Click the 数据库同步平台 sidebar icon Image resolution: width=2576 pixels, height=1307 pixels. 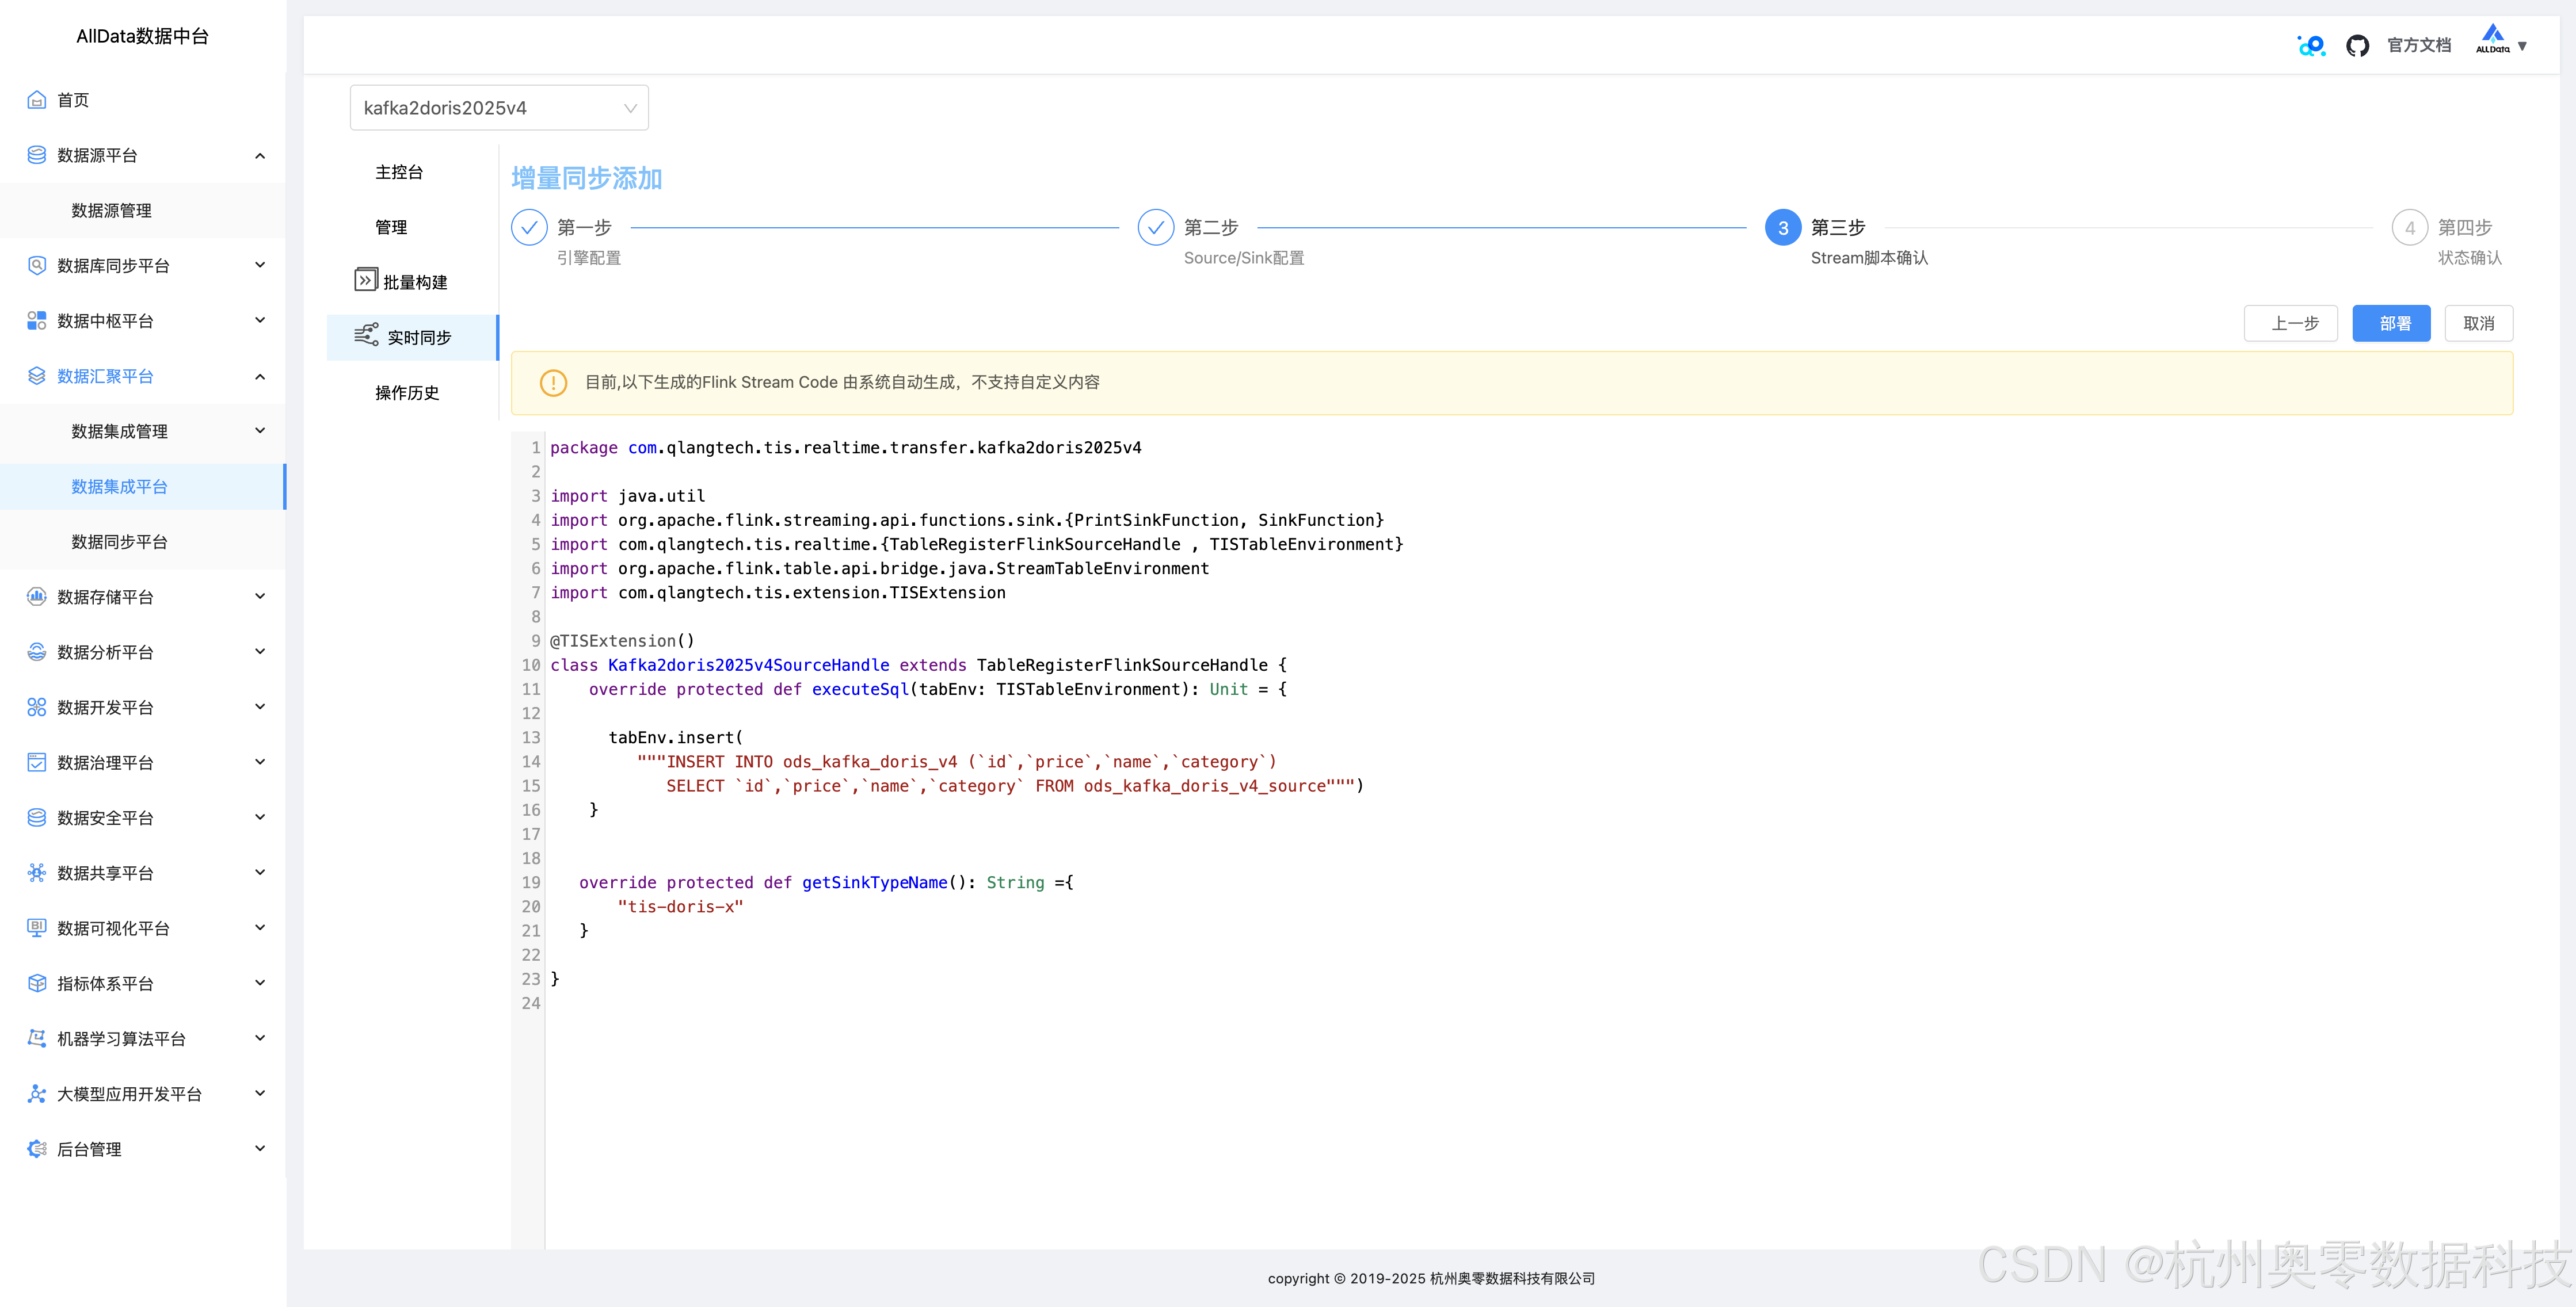click(37, 266)
